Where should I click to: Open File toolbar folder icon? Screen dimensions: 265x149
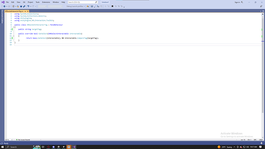(x=18, y=7)
